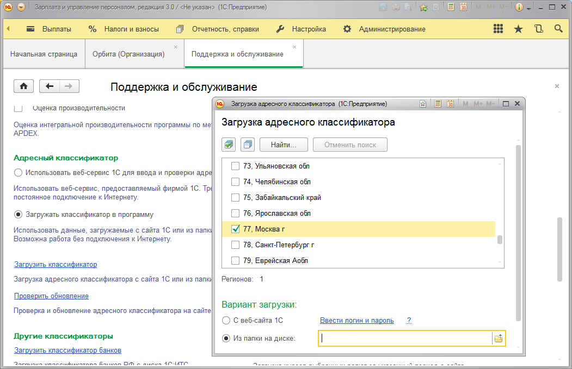The height and width of the screenshot is (369, 572).
Task: Click the Ввести логин и пароль link
Action: click(x=356, y=321)
